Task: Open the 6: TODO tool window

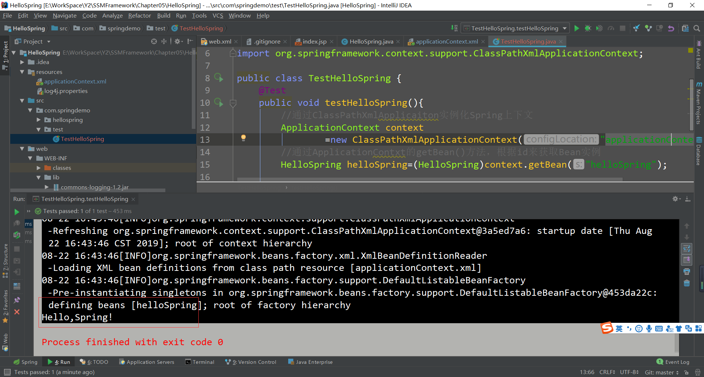Action: pyautogui.click(x=94, y=362)
